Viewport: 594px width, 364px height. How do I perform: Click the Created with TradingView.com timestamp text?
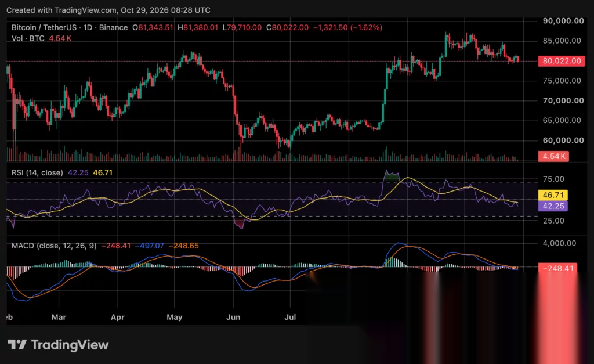tap(108, 10)
